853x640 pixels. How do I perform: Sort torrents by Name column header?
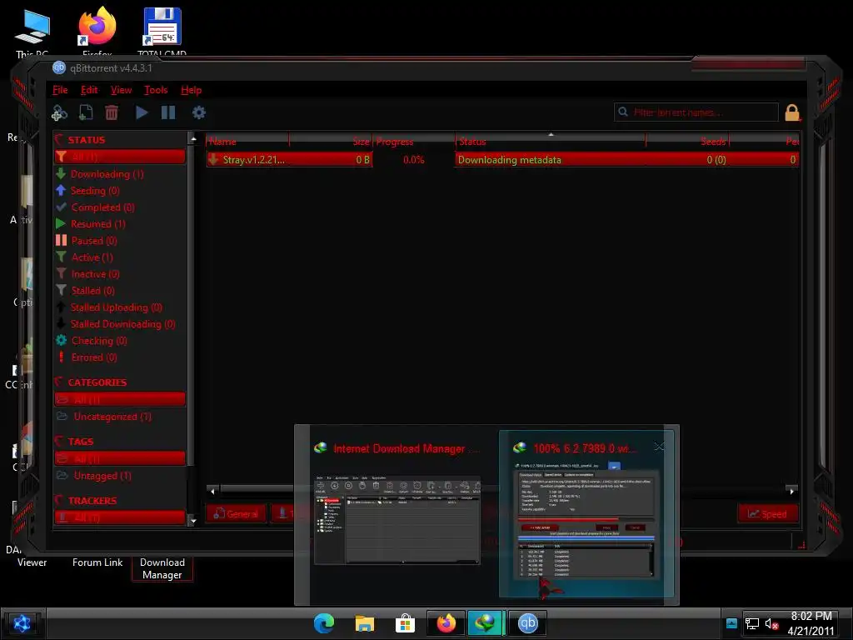click(247, 142)
